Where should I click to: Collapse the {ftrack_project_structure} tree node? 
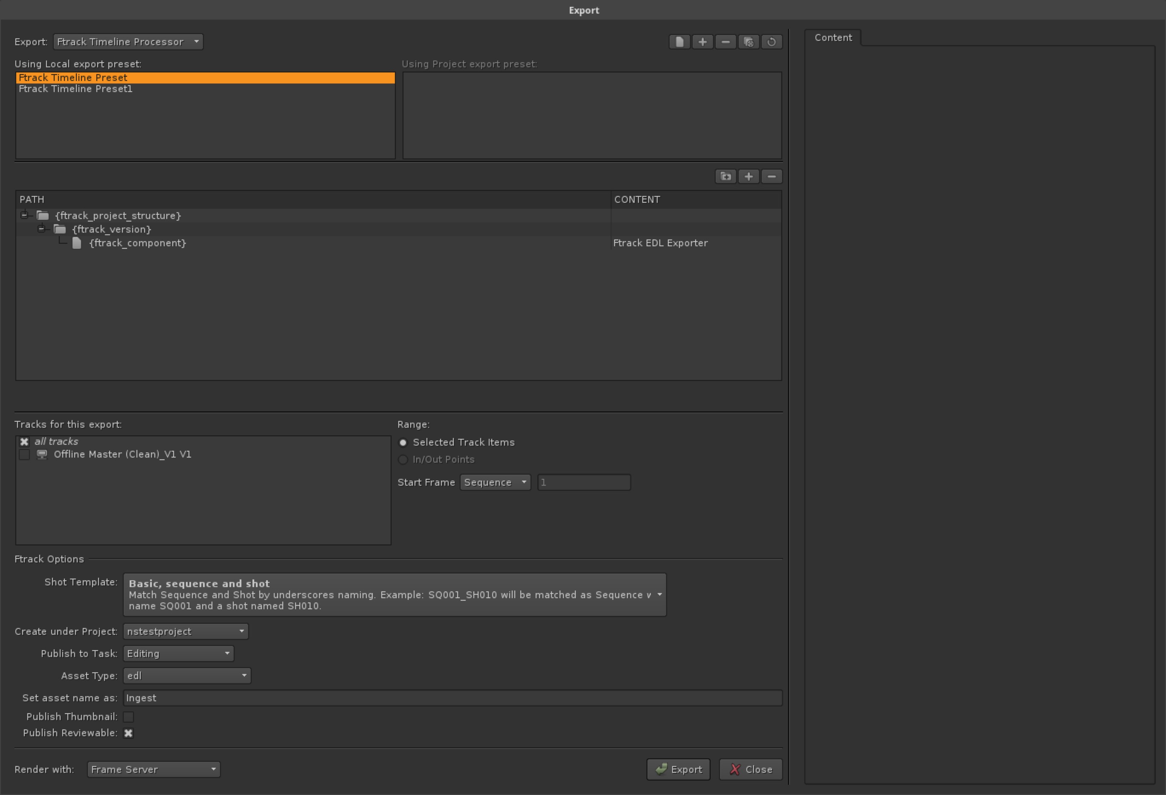click(24, 215)
